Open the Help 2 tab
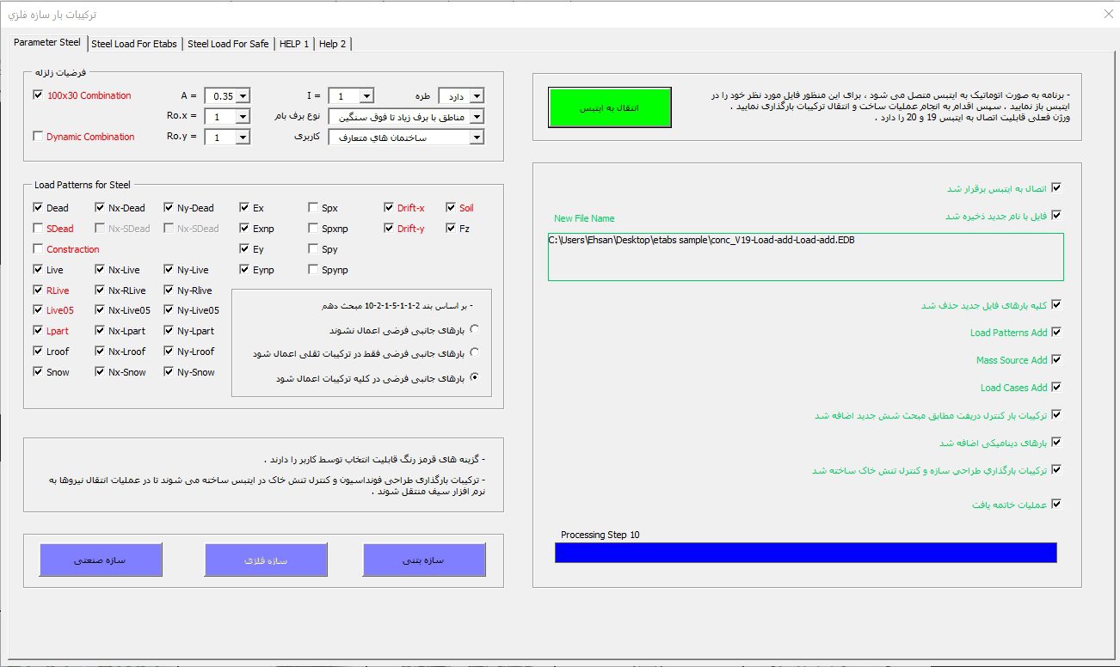The height and width of the screenshot is (667, 1120). 333,44
